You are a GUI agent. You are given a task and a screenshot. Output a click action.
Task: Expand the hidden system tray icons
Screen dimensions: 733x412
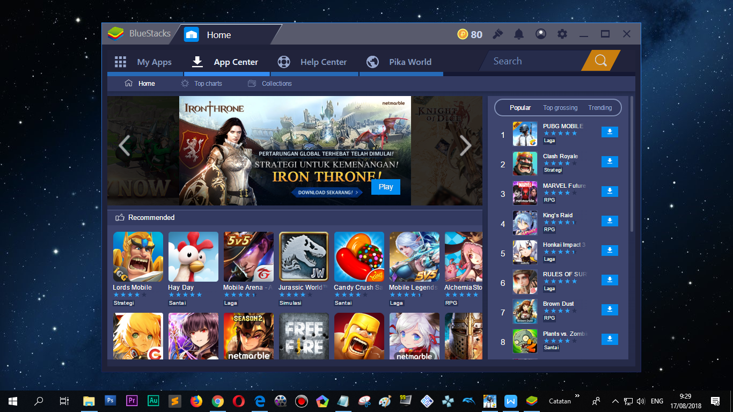tap(615, 401)
